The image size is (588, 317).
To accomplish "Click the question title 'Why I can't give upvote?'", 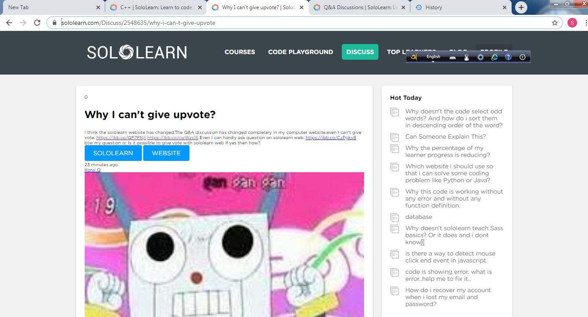I will (x=150, y=114).
